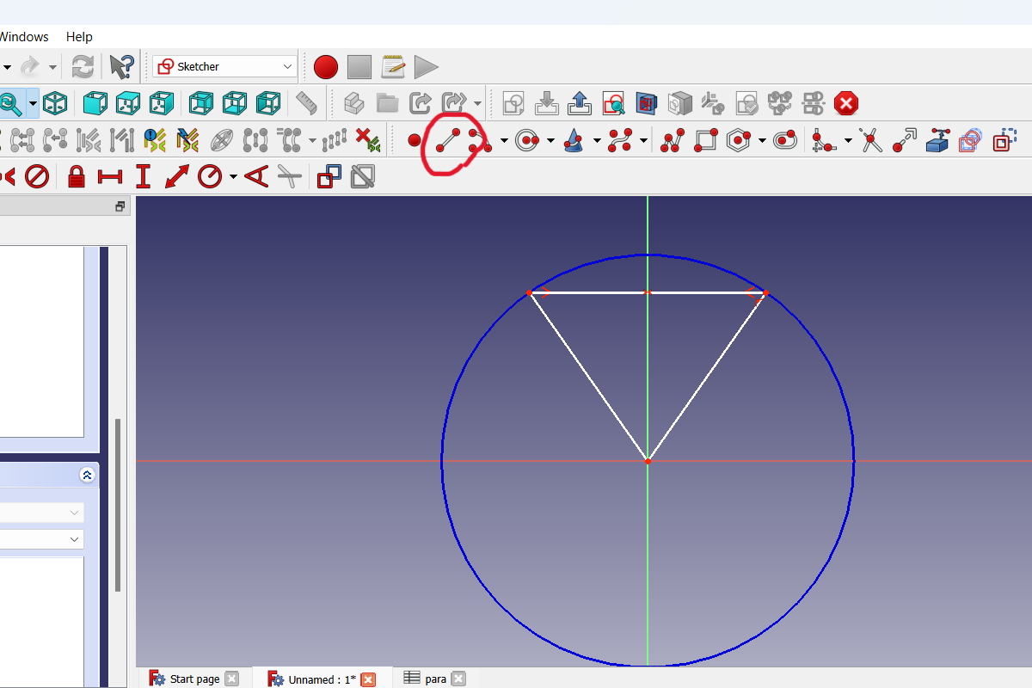Click the Lock constraint icon
The image size is (1032, 688).
pos(77,177)
